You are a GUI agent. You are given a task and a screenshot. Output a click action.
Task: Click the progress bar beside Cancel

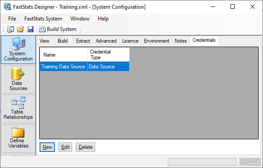point(202,162)
